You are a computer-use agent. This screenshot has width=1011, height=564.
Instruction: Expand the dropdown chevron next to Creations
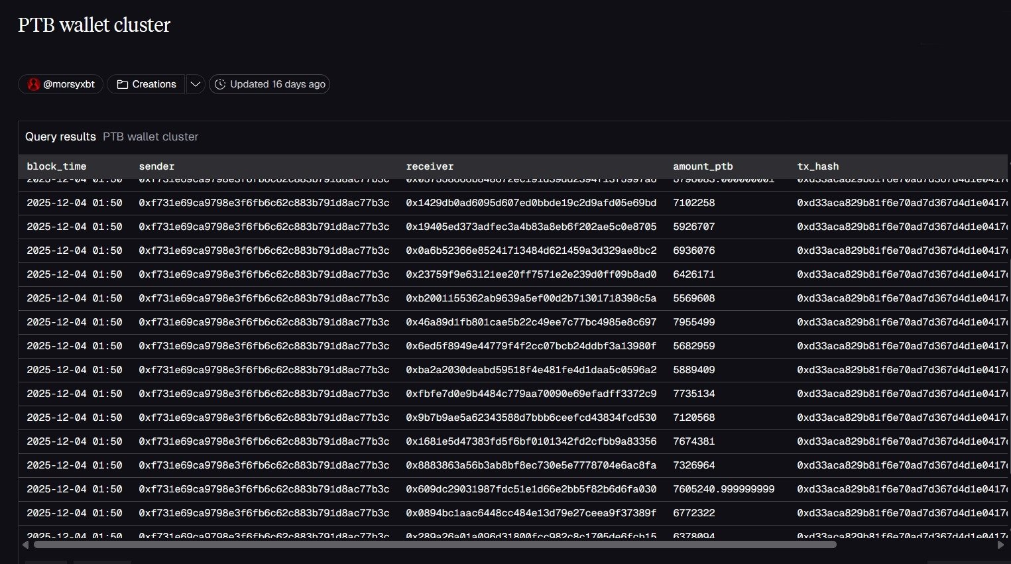point(195,85)
